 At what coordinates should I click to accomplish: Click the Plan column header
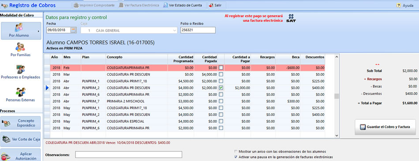point(93,59)
